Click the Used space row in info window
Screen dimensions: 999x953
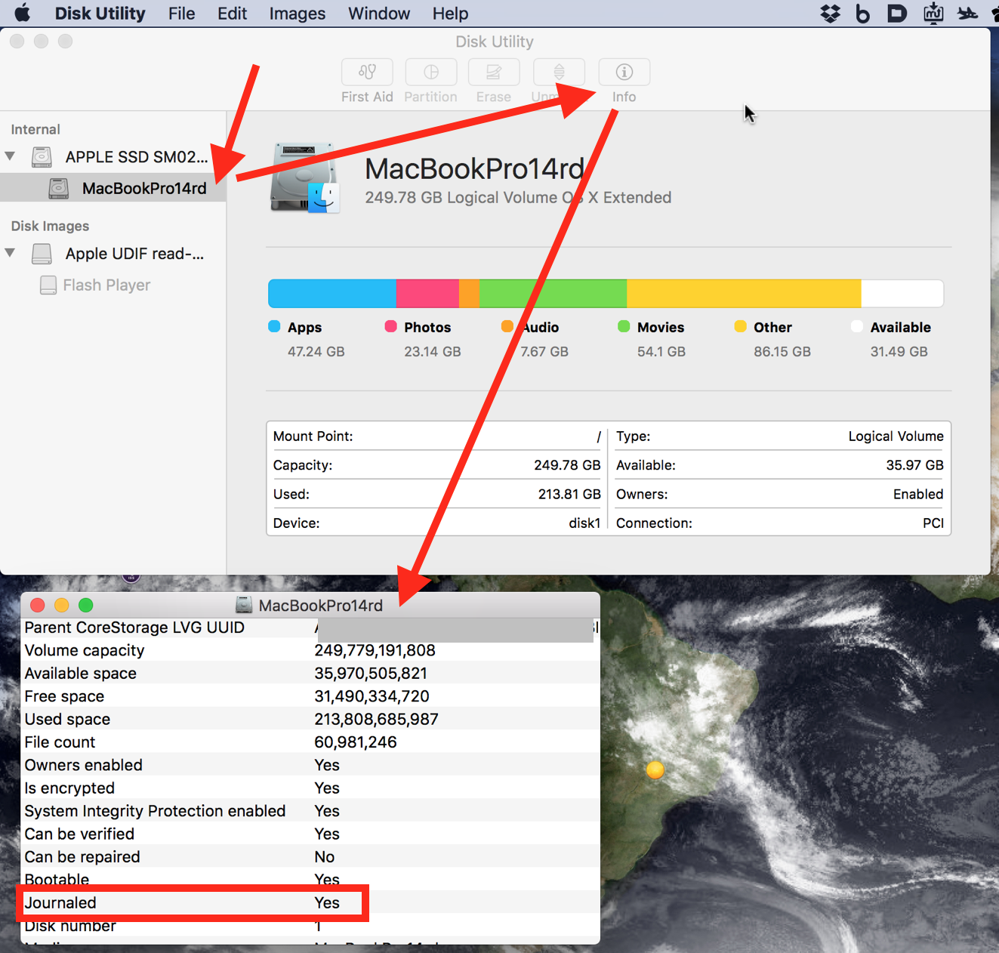pyautogui.click(x=310, y=719)
